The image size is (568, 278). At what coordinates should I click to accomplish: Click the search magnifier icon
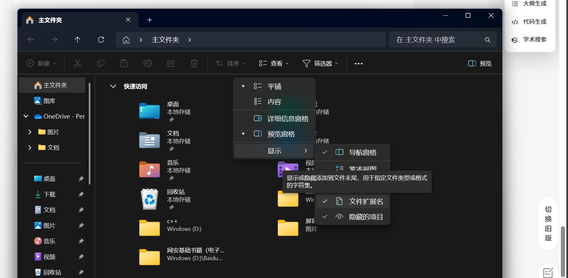pos(487,40)
